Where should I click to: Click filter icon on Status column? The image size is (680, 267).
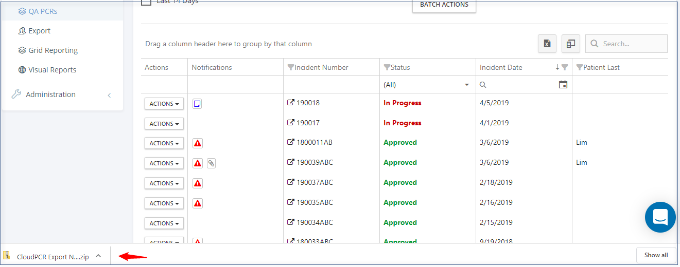tap(387, 67)
